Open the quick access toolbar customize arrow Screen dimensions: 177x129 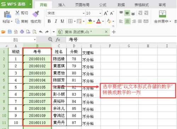click(54, 32)
